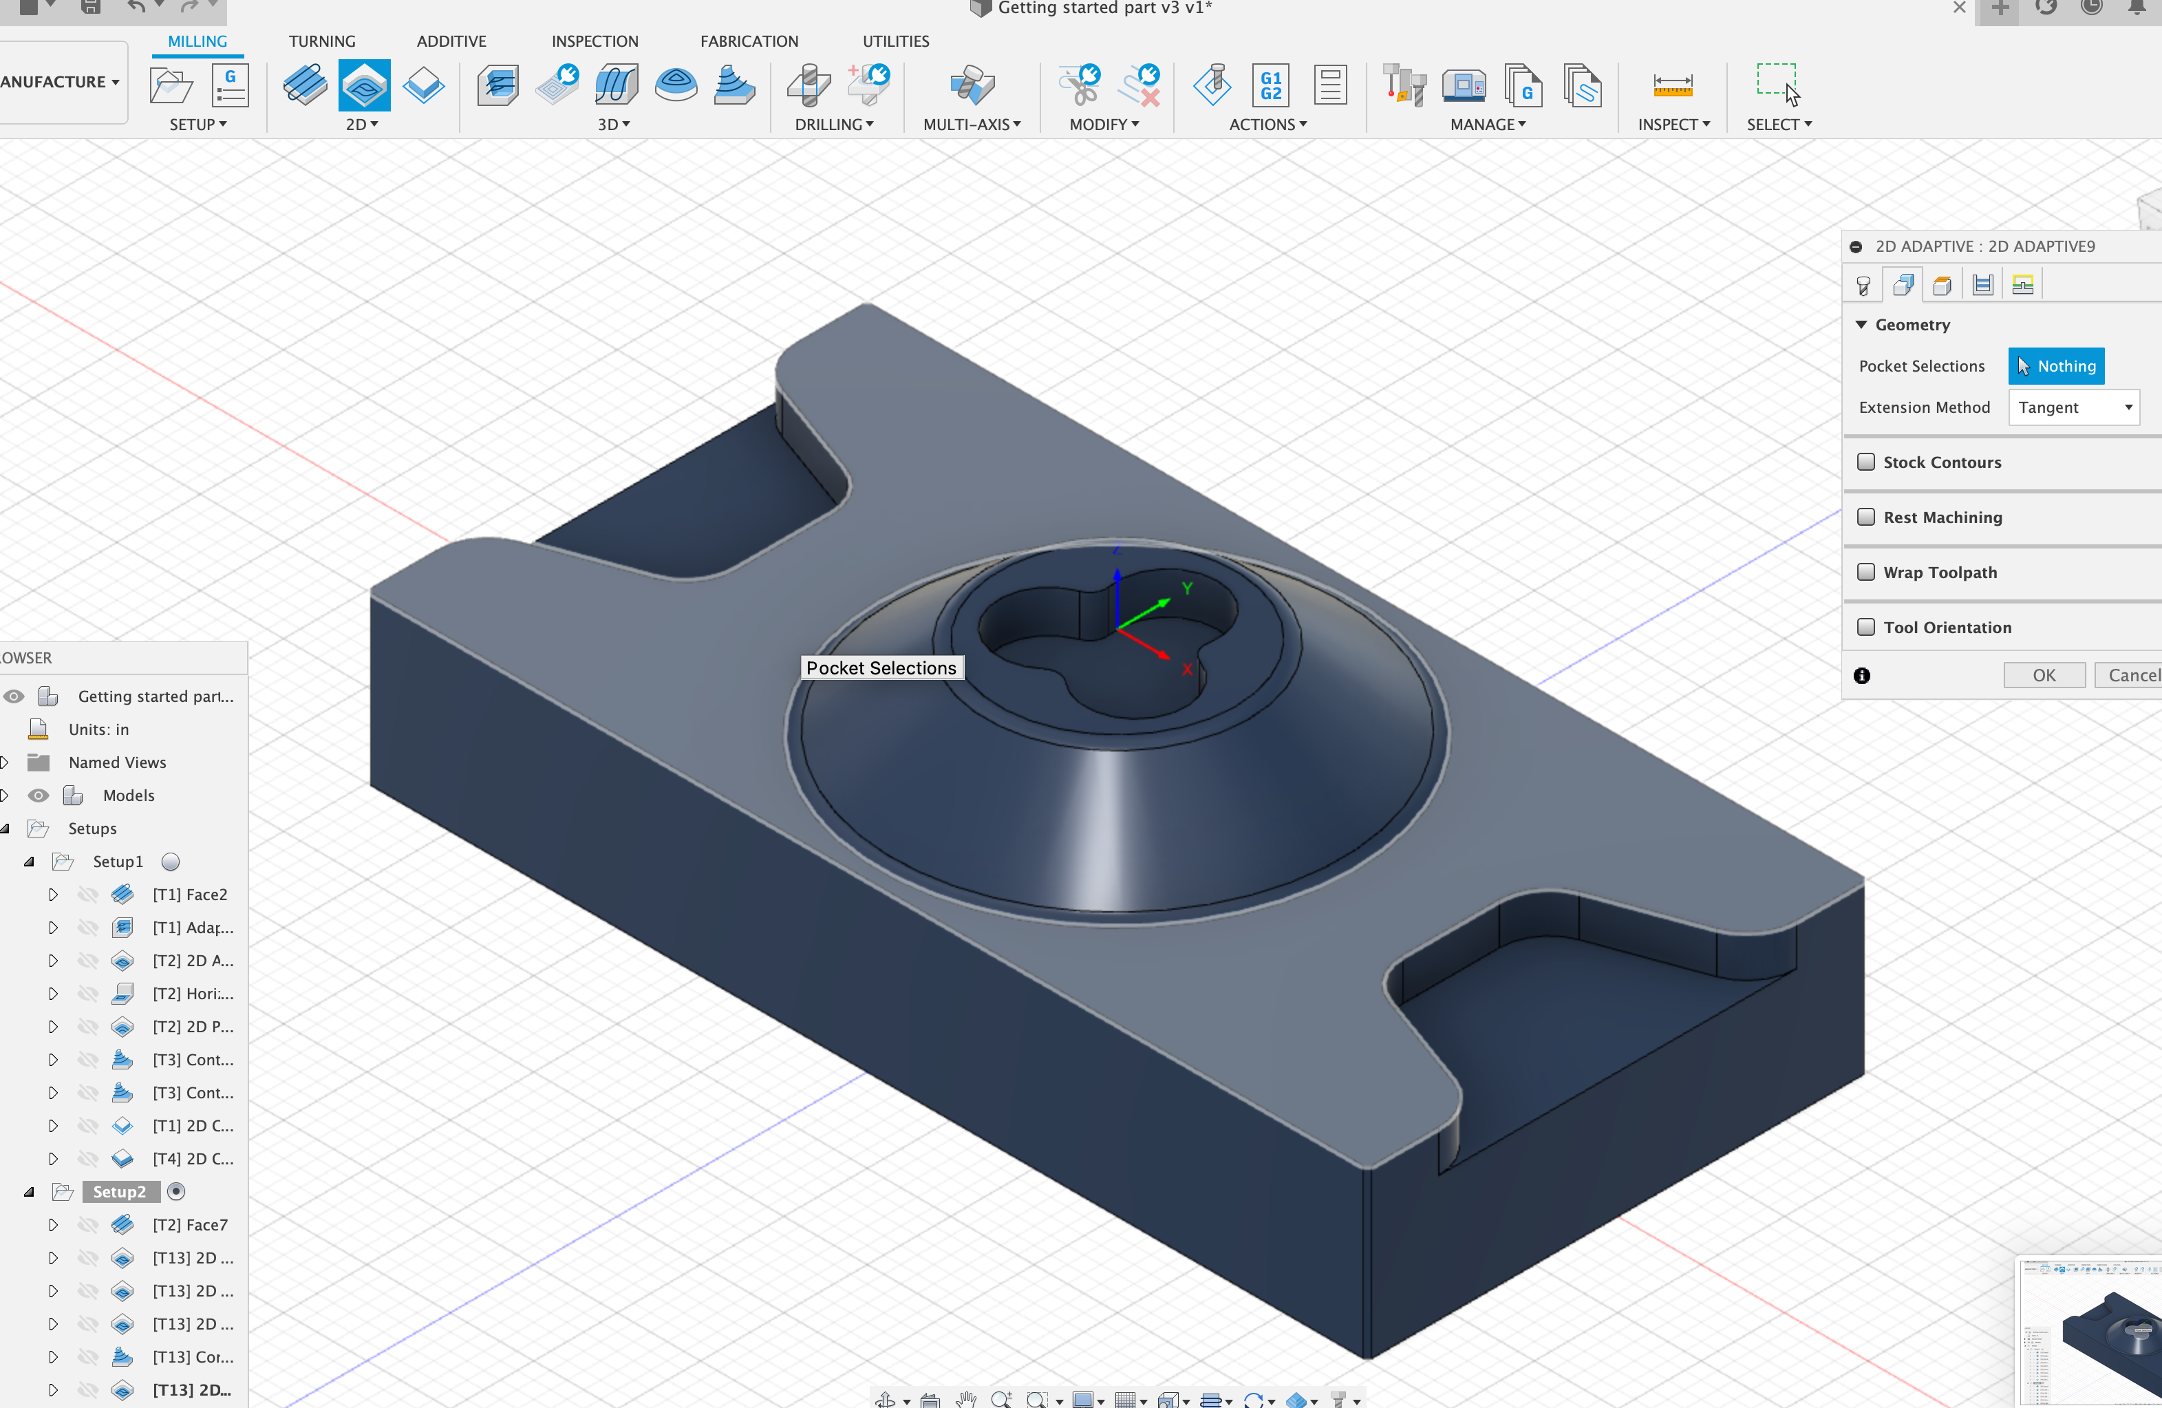Collapse the Setup1 tree node

pyautogui.click(x=29, y=862)
